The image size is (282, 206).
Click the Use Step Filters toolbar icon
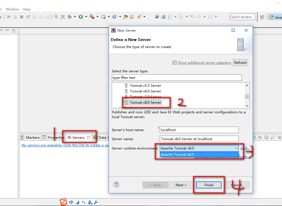(x=63, y=17)
